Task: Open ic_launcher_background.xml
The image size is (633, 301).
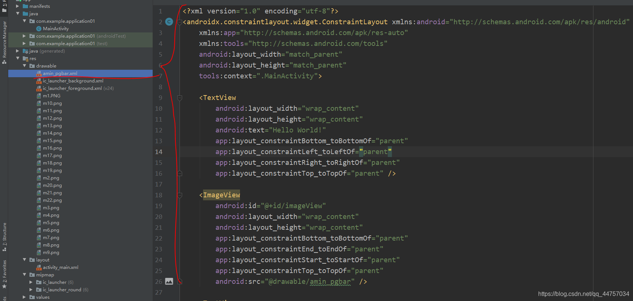Action: point(73,81)
